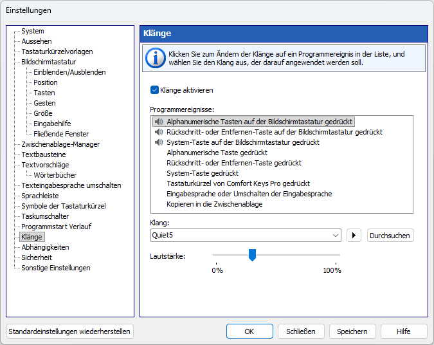Viewport: 434px width, 345px height.
Task: Open Einblenden/Ausblenden settings
Action: coord(69,72)
